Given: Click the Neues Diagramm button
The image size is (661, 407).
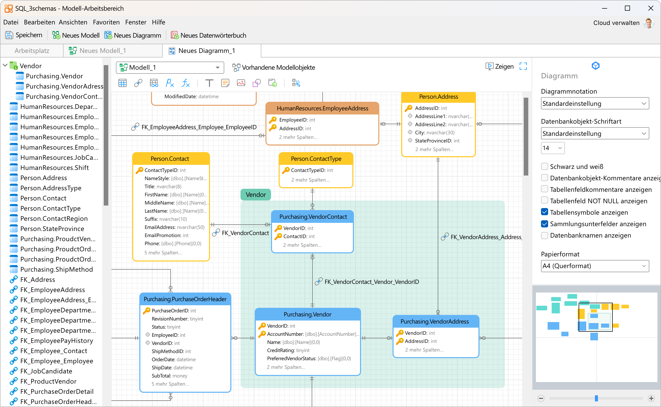Looking at the screenshot, I should tap(133, 35).
